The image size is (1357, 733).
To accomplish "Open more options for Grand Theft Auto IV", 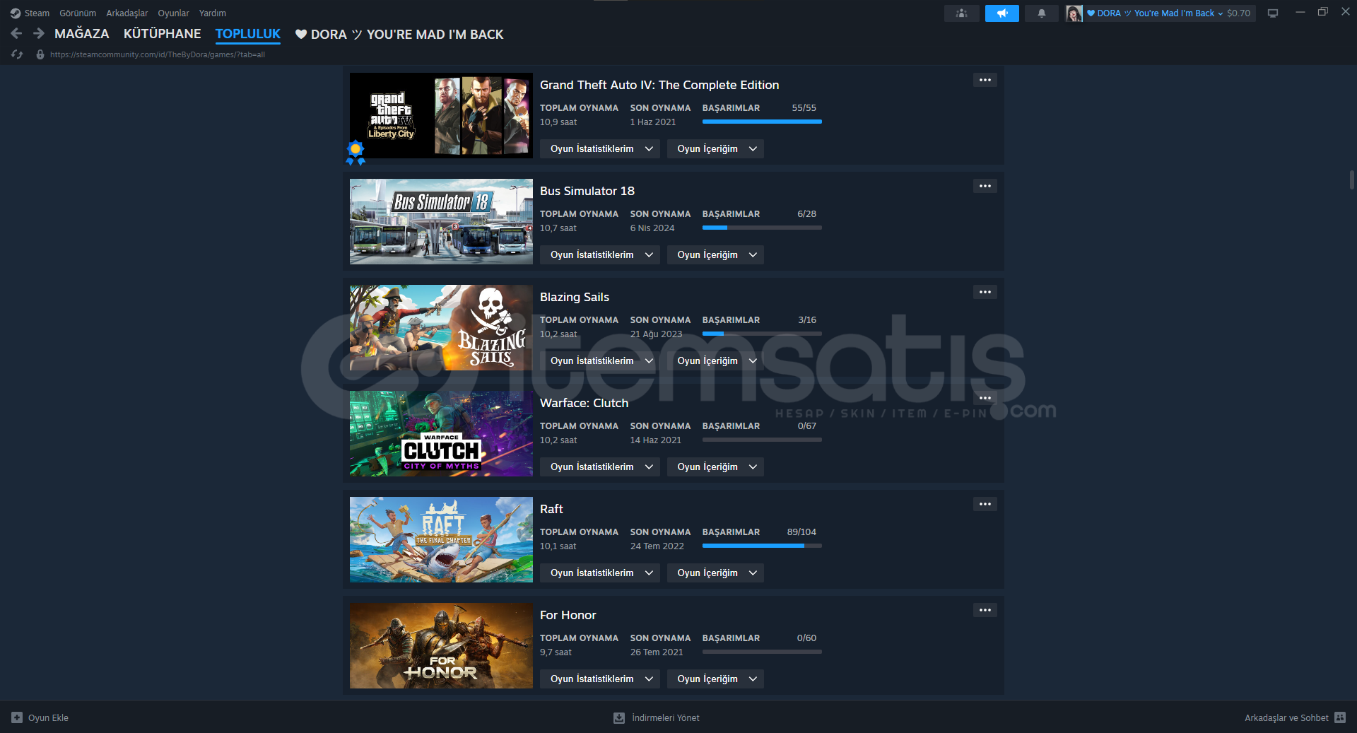I will pos(985,80).
